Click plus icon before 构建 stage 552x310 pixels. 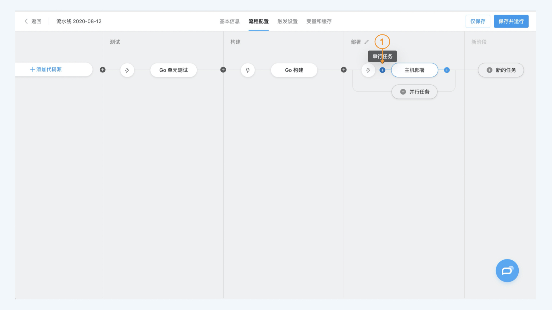223,70
